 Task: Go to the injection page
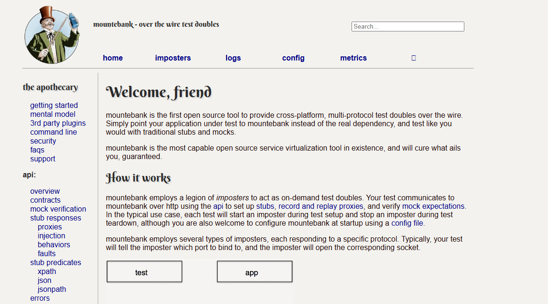[x=51, y=236]
